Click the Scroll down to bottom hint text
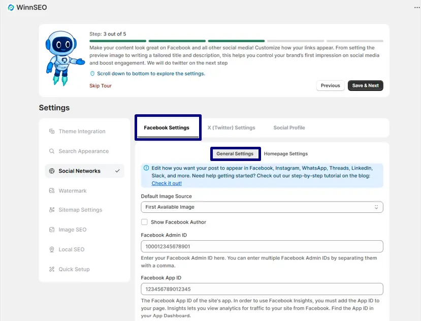The width and height of the screenshot is (421, 321). [151, 74]
